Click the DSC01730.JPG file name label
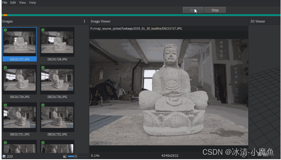Viewport: 281px width, 160px height. tap(57, 97)
